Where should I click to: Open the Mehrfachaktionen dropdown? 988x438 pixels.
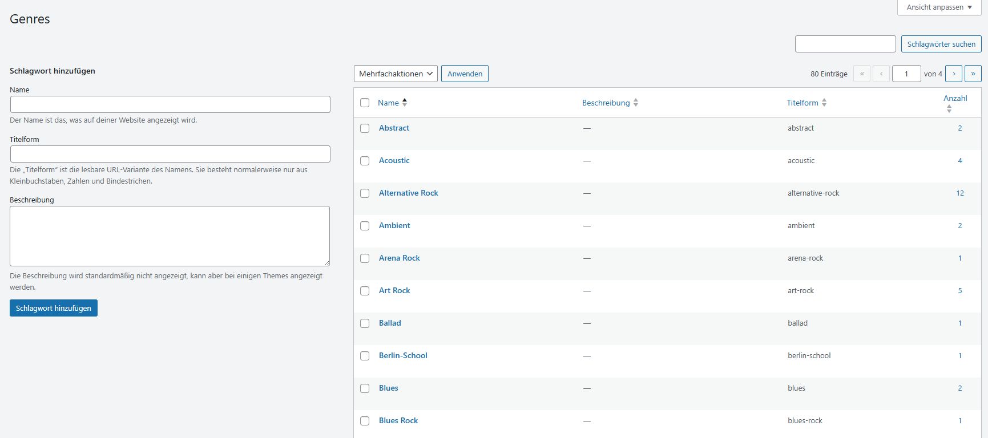point(396,74)
